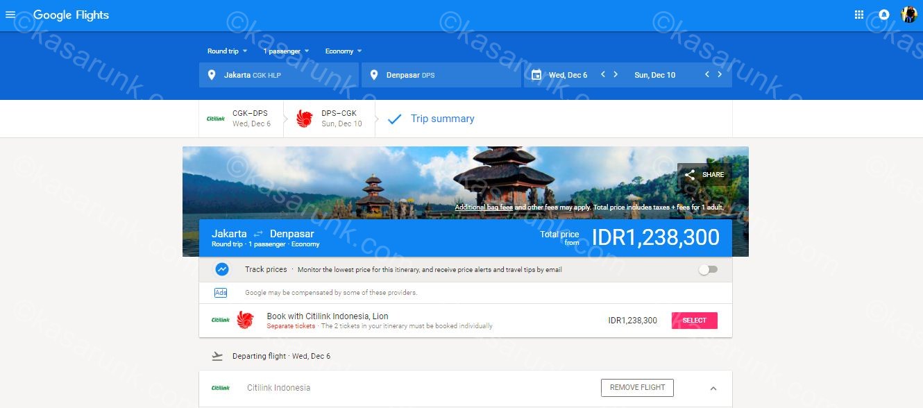Viewport: 923px width, 408px height.
Task: Click the REMOVE FLIGHT button
Action: pyautogui.click(x=637, y=387)
